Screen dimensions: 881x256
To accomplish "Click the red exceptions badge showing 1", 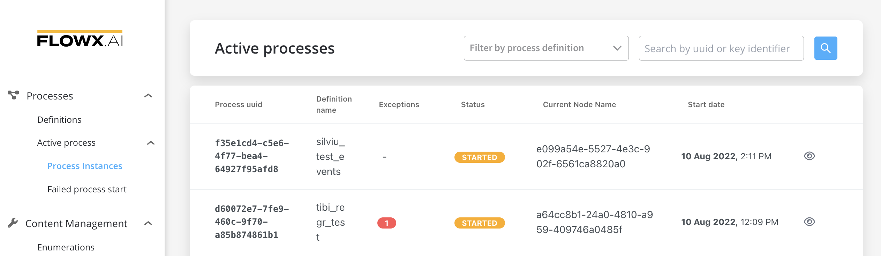I will click(386, 223).
